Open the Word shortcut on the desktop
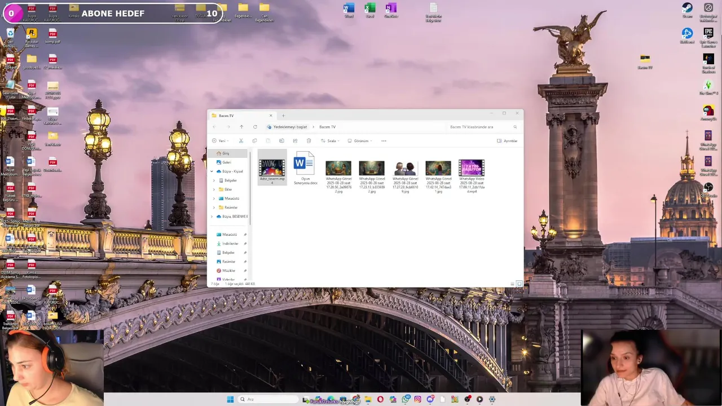The image size is (722, 406). [x=349, y=10]
